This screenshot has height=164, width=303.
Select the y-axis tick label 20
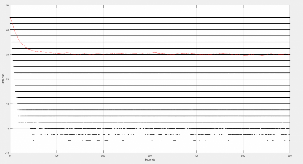click(x=7, y=79)
